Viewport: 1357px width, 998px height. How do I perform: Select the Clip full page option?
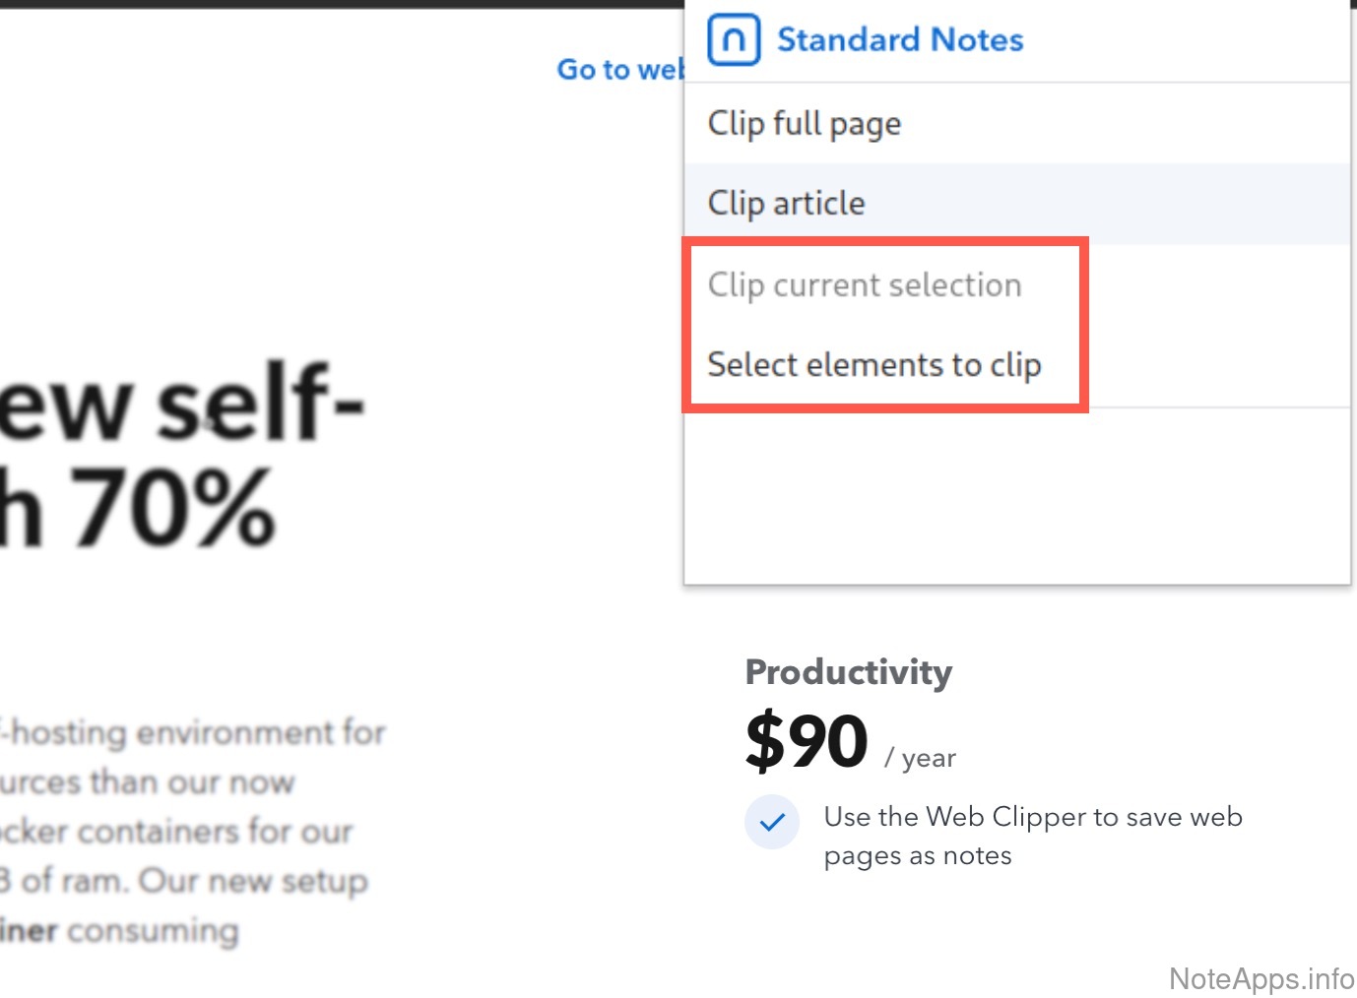804,123
